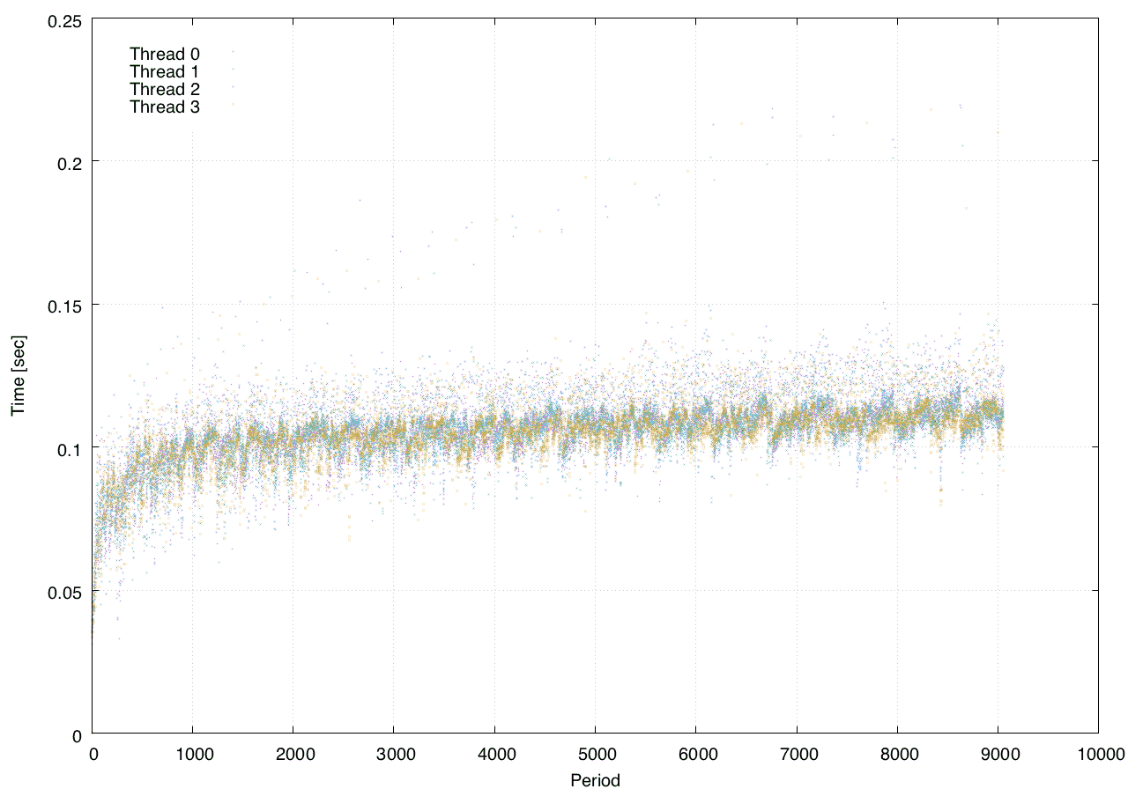
Task: Click the 'Period' x-axis title
Action: pos(595,779)
